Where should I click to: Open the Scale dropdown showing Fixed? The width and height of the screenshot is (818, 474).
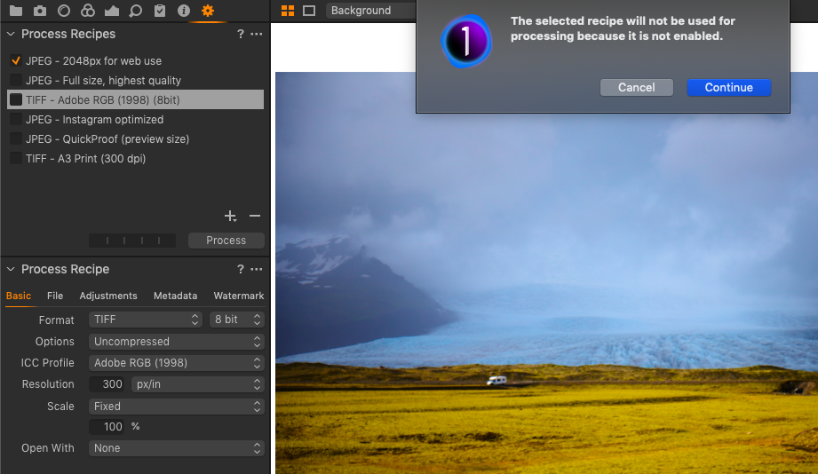pos(177,407)
